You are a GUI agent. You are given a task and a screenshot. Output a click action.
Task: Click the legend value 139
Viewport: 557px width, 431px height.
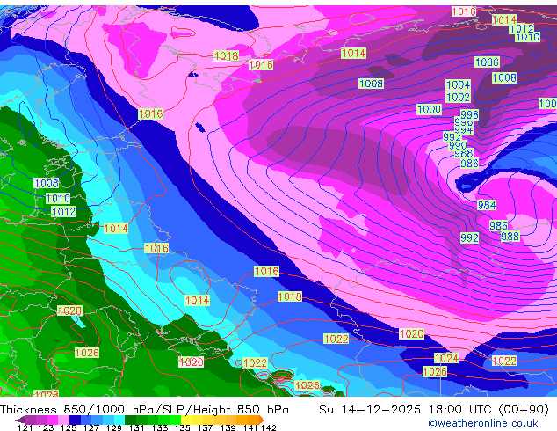pos(228,427)
